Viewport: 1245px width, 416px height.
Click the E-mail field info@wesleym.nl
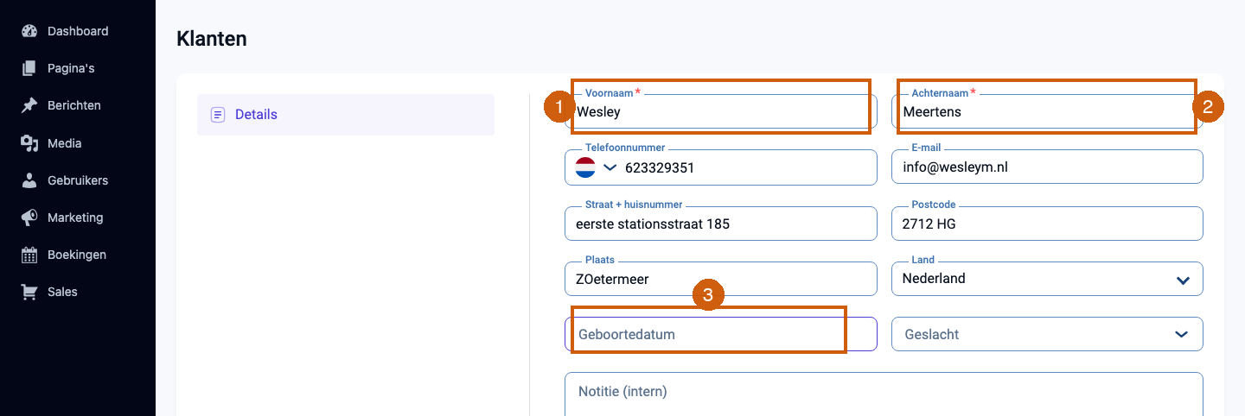tap(1047, 167)
